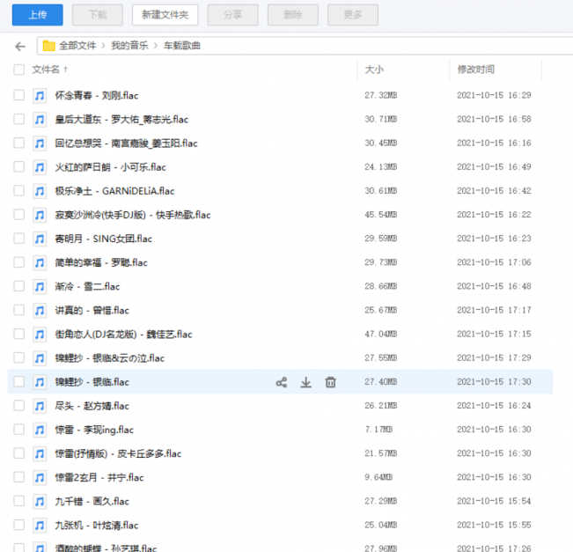The image size is (573, 552).
Task: Sort by 大小 column header
Action: [374, 70]
